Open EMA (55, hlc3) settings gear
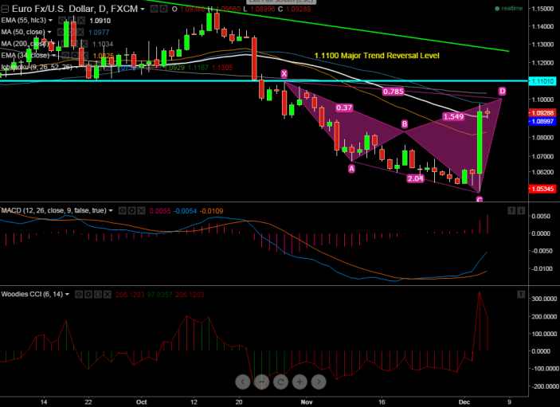560x407 pixels. click(x=72, y=21)
